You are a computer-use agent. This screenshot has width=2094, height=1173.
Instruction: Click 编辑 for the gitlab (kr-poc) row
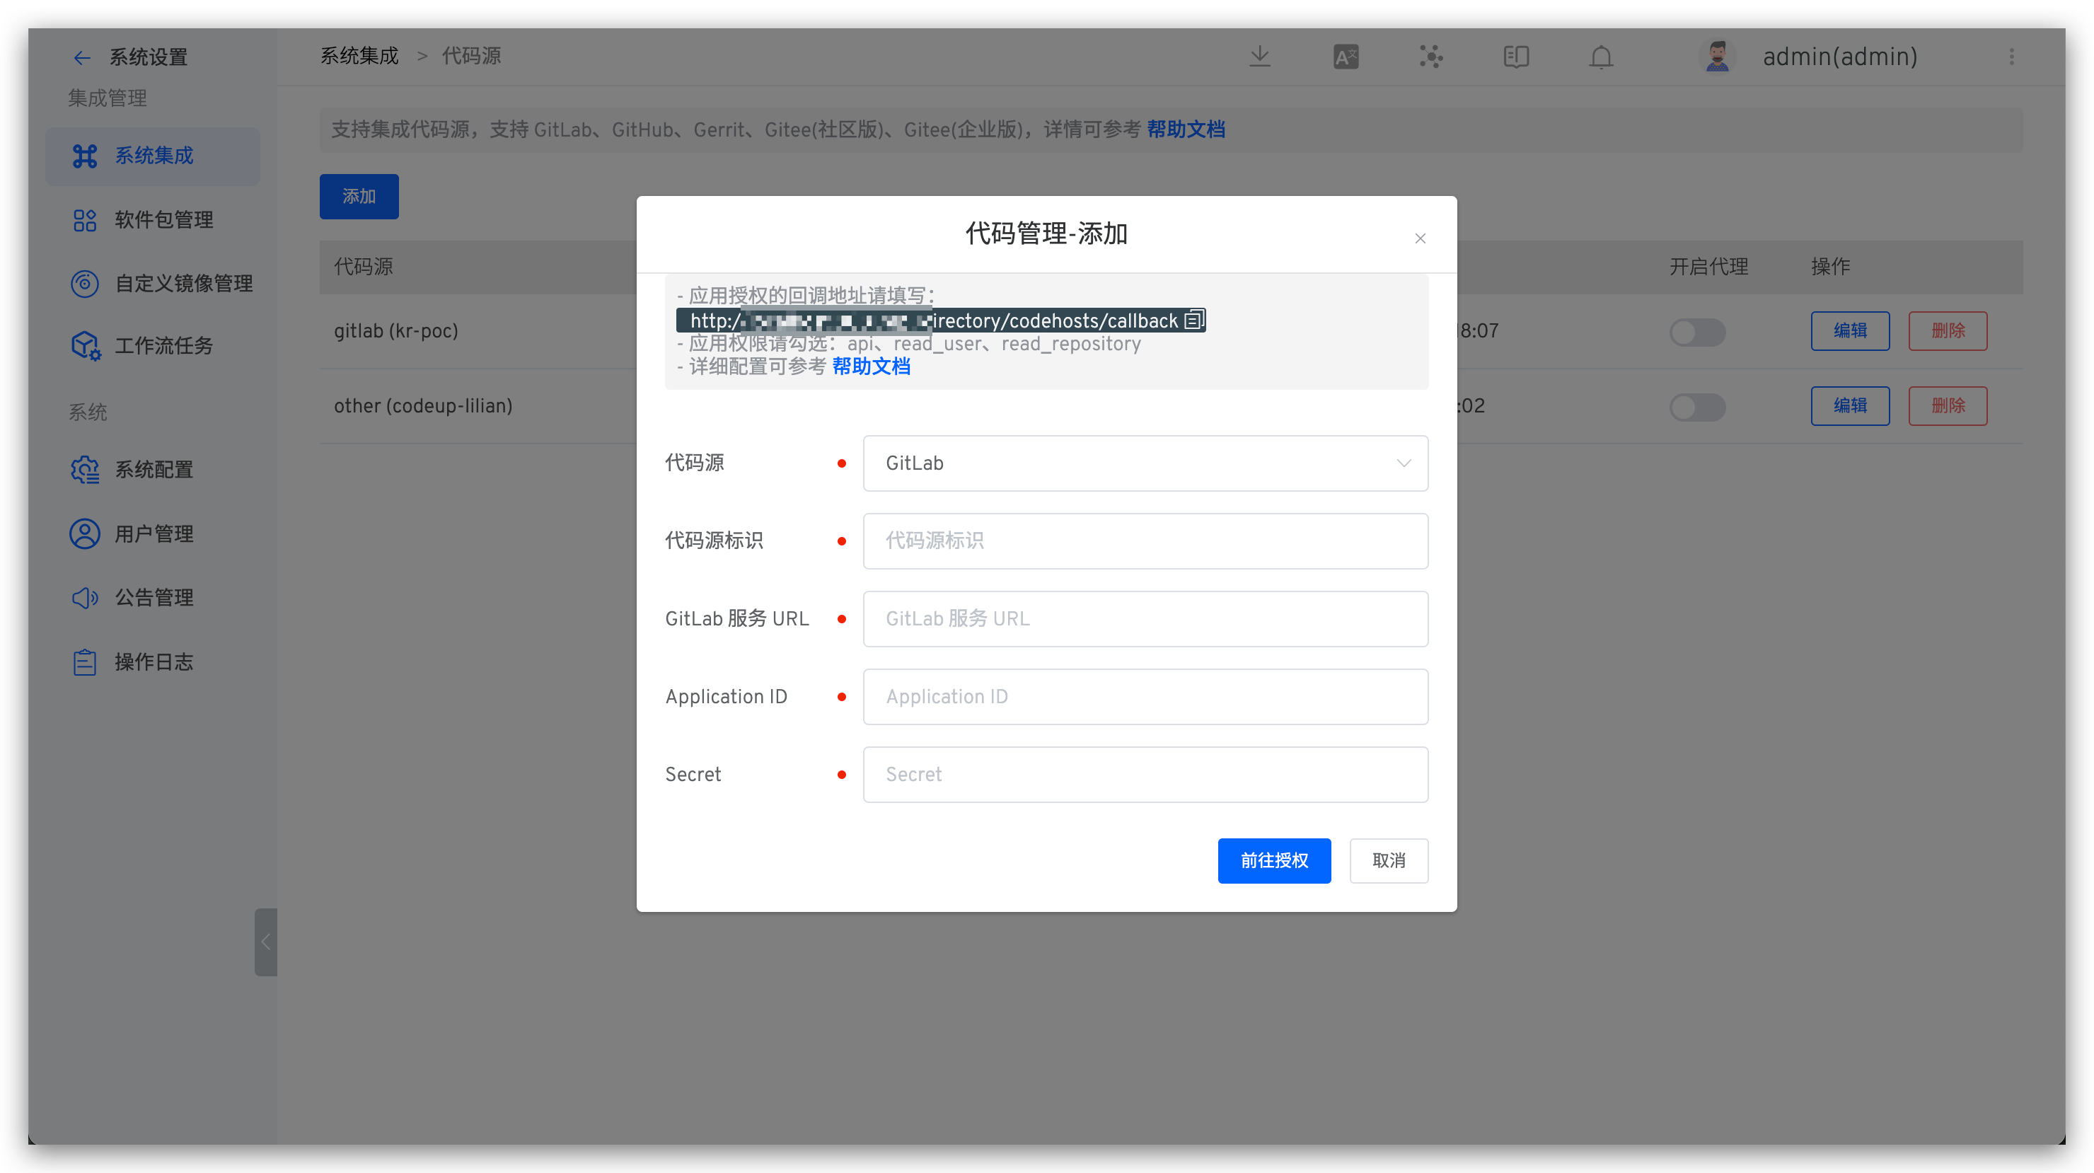[1850, 331]
